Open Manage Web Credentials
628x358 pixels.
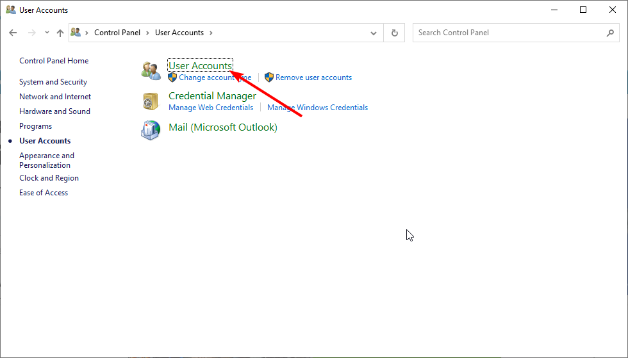click(211, 108)
